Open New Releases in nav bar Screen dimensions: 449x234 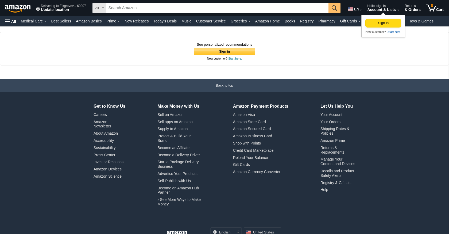tap(137, 21)
